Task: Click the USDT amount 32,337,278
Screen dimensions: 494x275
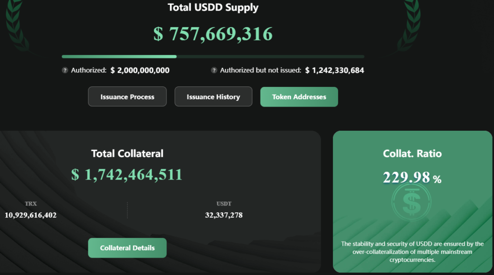Action: (x=224, y=215)
